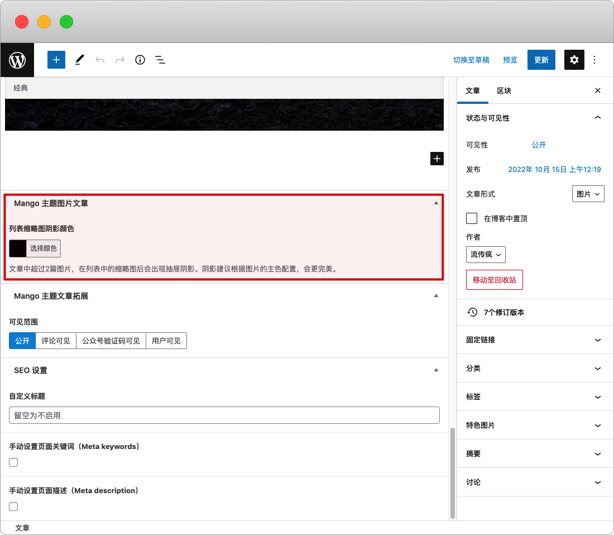Open the three-dot options menu

pyautogui.click(x=594, y=60)
